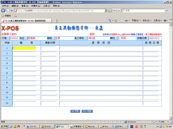
Task: Click the 獎懲原因 field in row 3
Action: (x=101, y=58)
